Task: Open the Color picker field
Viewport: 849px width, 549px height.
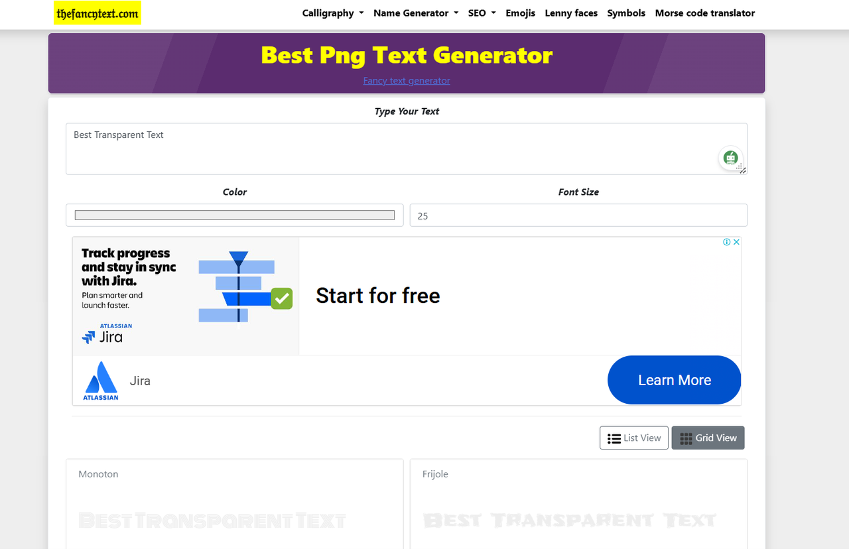Action: 234,215
